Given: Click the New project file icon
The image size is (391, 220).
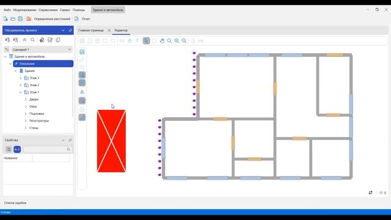Looking at the screenshot, I should coord(5,19).
